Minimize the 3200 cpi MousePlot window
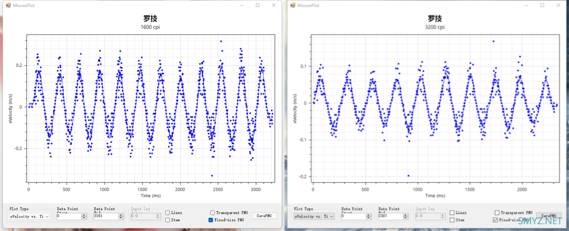Image resolution: width=569 pixels, height=231 pixels. (526, 5)
